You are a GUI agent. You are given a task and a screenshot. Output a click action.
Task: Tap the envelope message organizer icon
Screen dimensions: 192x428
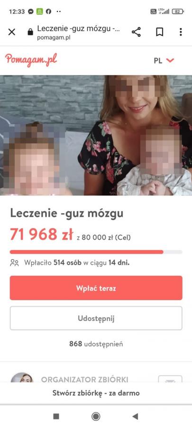170,379
